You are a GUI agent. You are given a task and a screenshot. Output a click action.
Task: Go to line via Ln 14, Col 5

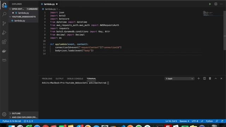pyautogui.click(x=171, y=121)
